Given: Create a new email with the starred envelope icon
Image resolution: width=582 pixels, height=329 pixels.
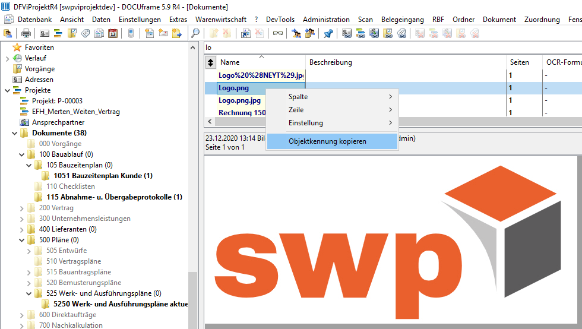Looking at the screenshot, I should [x=163, y=34].
